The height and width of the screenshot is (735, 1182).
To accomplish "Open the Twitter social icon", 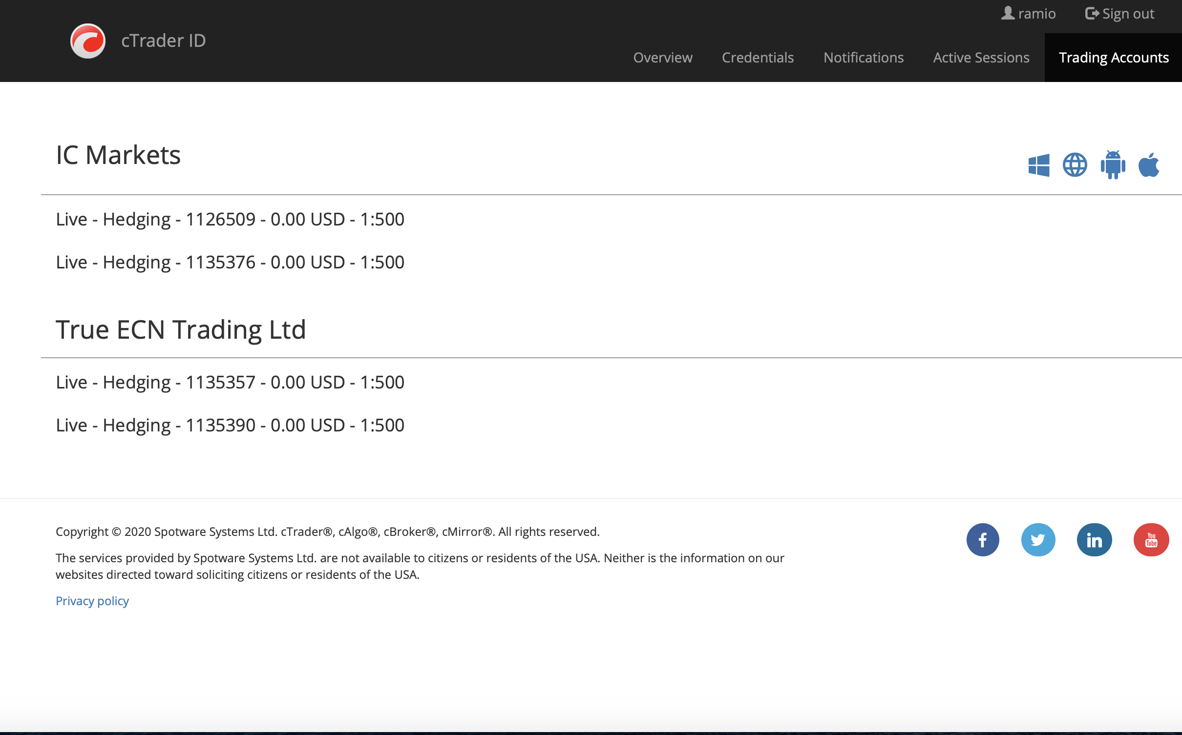I will [x=1038, y=540].
